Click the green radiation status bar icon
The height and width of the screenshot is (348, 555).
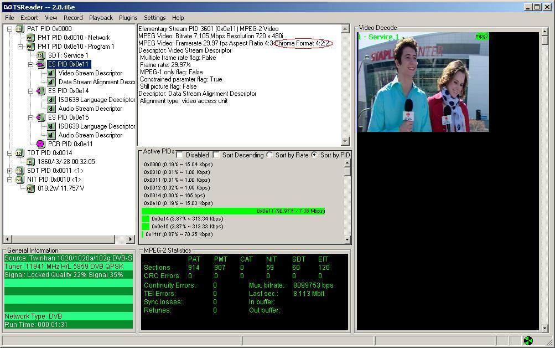pyautogui.click(x=528, y=341)
